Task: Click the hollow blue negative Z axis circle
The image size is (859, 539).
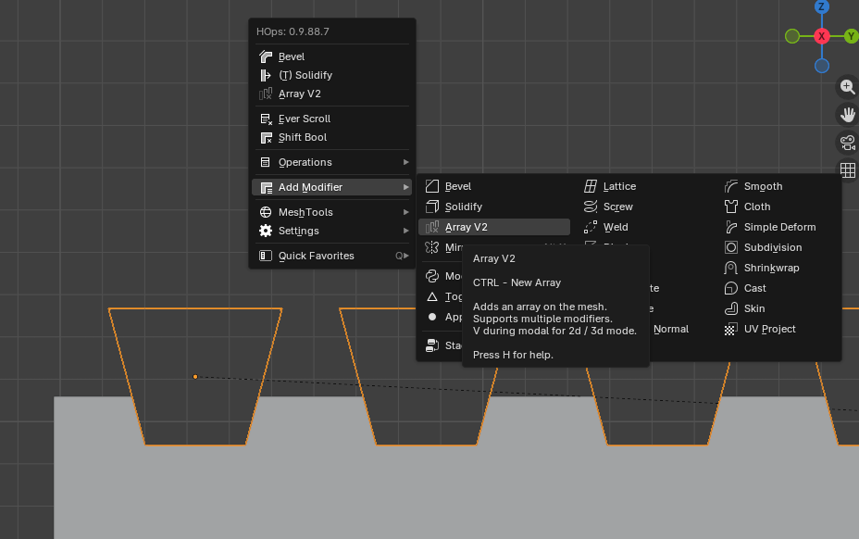Action: click(x=821, y=66)
